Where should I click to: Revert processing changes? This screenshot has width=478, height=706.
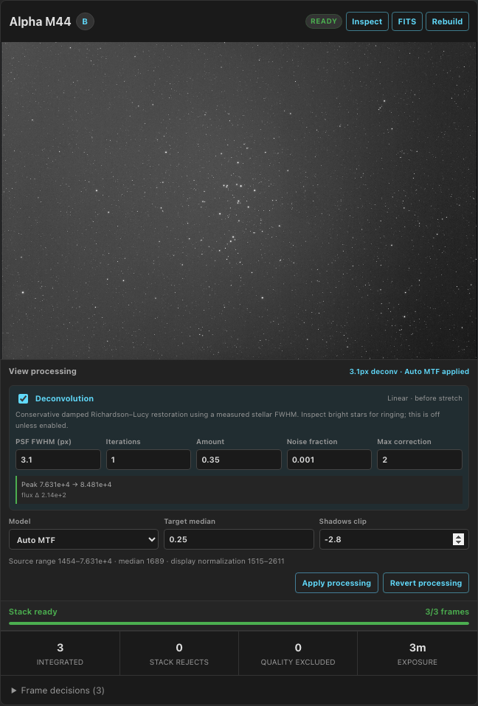click(x=426, y=583)
